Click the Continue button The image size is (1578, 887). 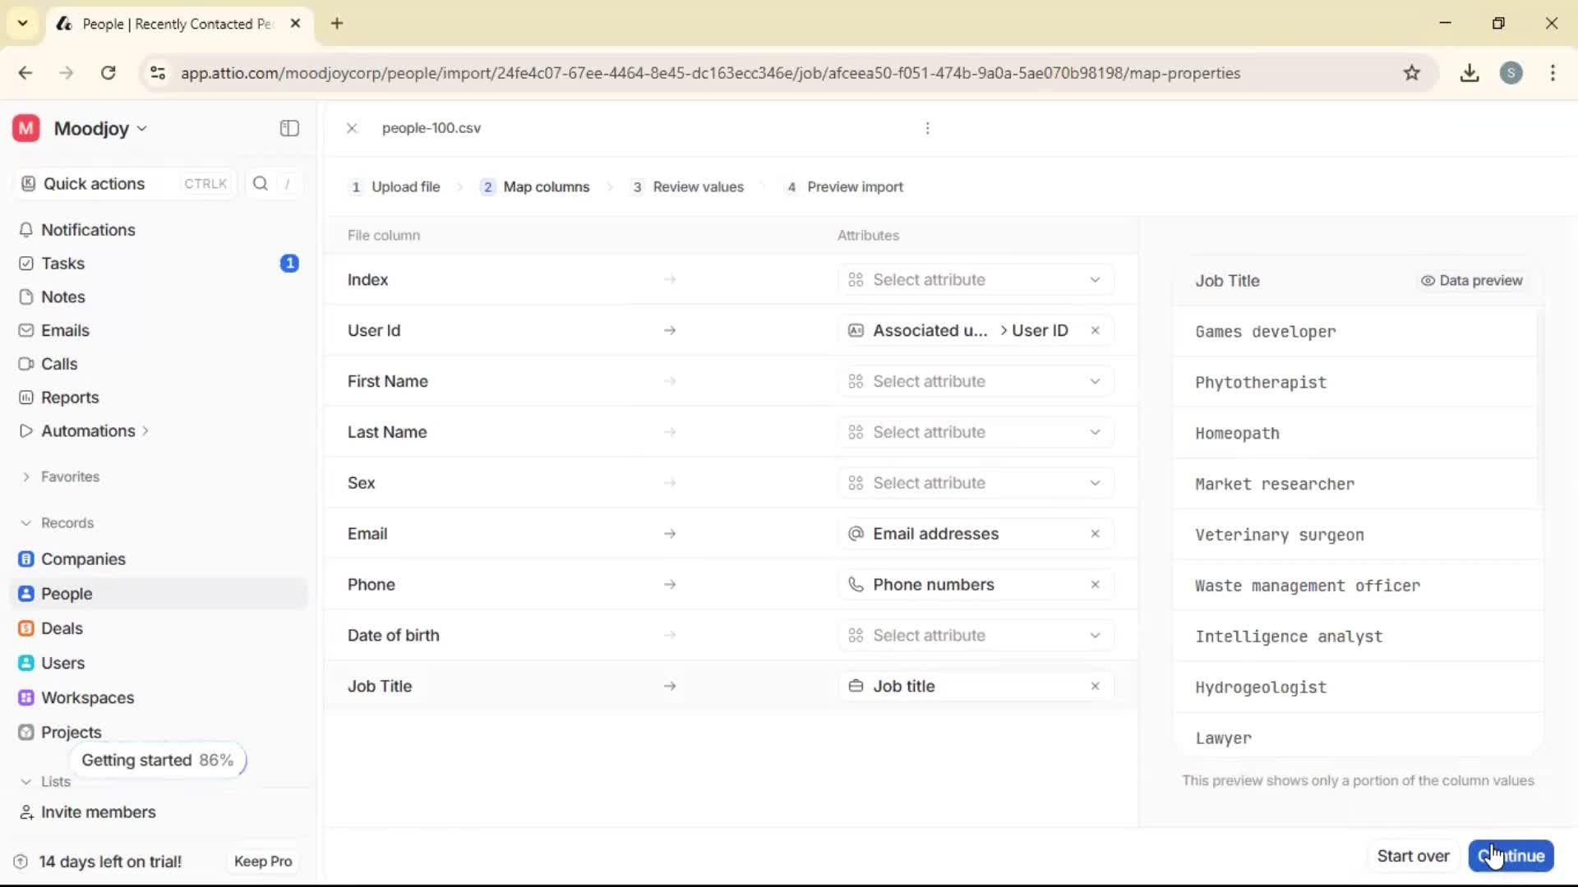point(1511,856)
